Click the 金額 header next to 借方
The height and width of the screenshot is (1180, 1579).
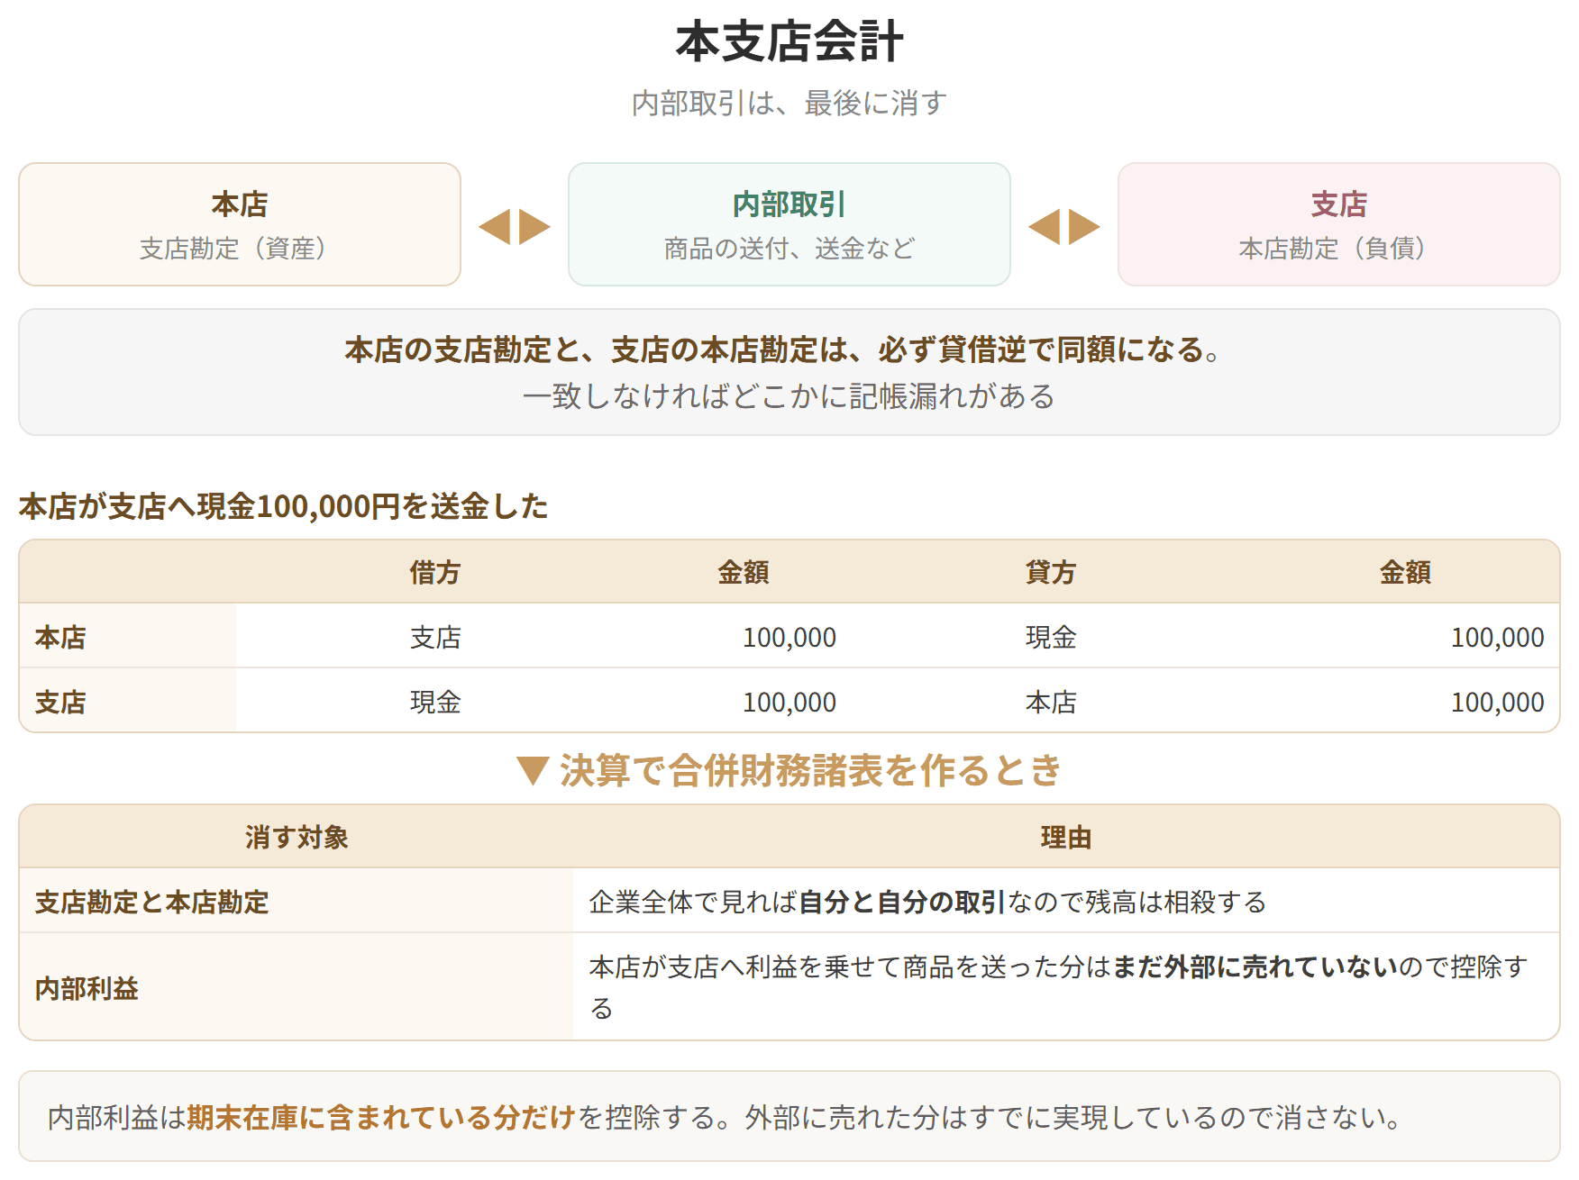pyautogui.click(x=744, y=572)
